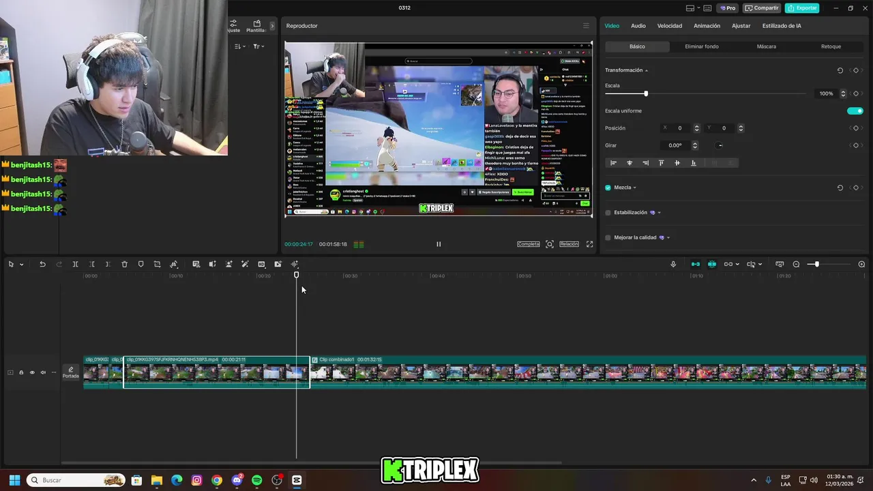This screenshot has height=491, width=873.
Task: Click the player snapshot focus icon
Action: (550, 244)
